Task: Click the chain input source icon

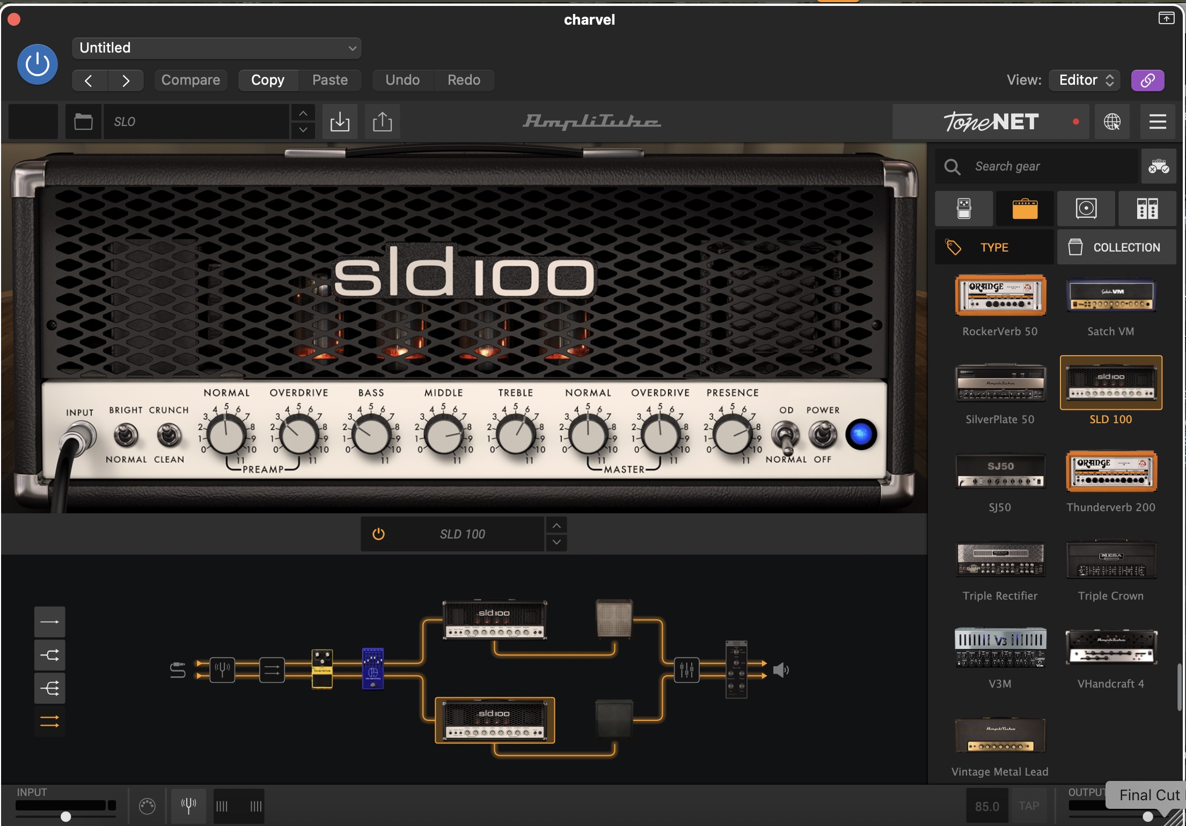Action: [x=178, y=670]
